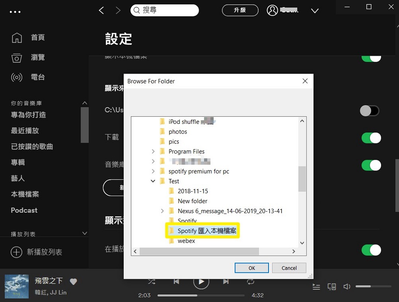Image resolution: width=399 pixels, height=302 pixels.
Task: Seek in the song progress bar
Action: click(x=201, y=295)
